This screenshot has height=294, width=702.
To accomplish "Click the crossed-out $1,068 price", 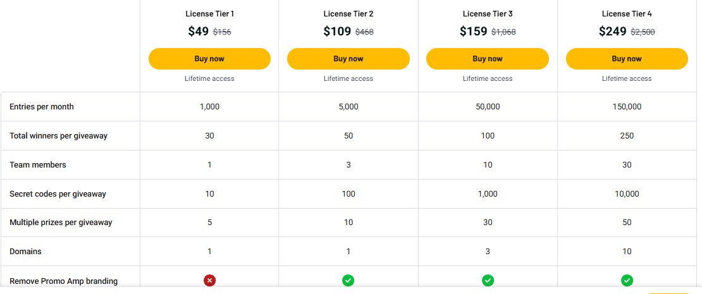I will point(504,32).
